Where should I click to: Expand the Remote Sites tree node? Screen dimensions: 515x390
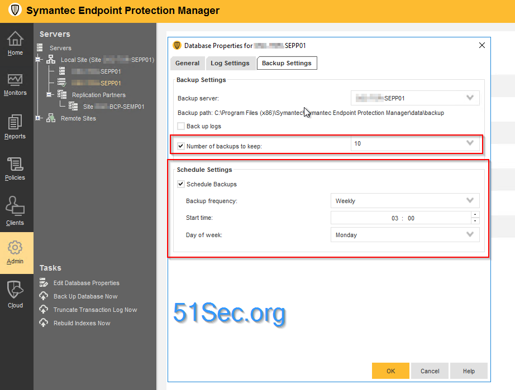(x=38, y=118)
